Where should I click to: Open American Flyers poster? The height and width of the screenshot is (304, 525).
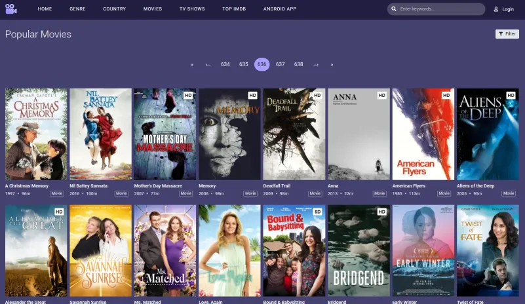tap(423, 134)
